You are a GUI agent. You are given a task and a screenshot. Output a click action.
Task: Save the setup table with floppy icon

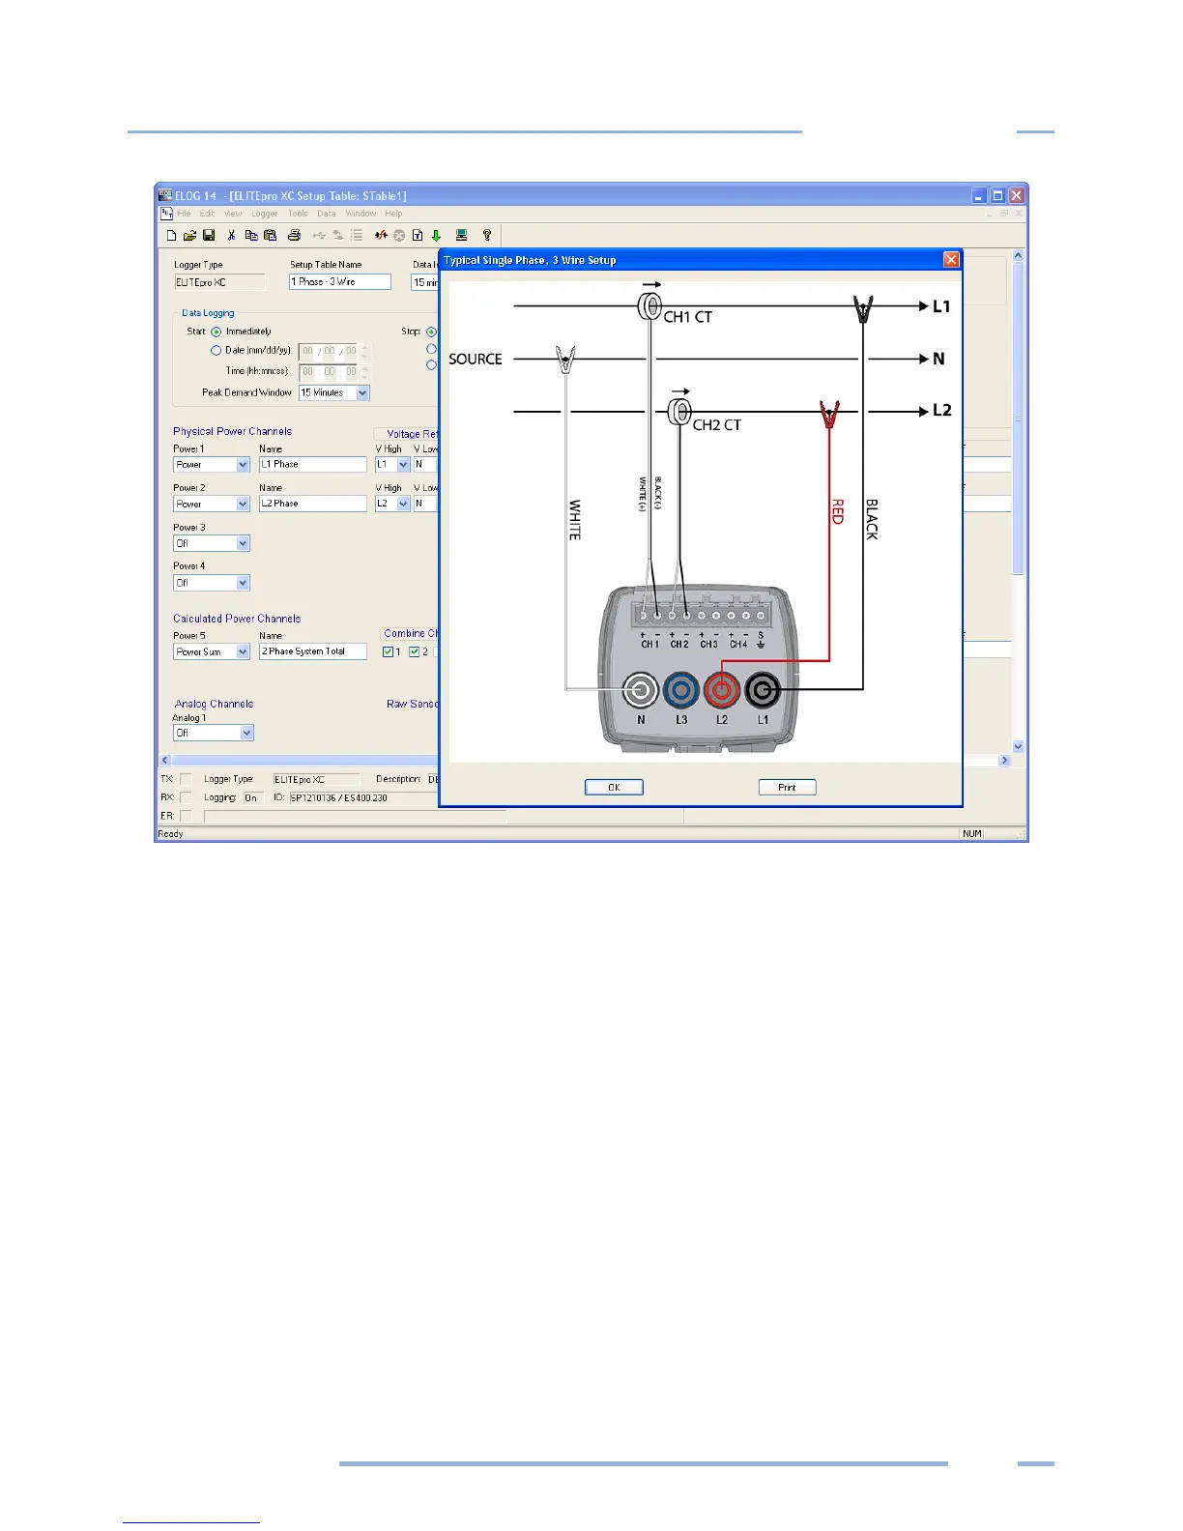pyautogui.click(x=209, y=235)
